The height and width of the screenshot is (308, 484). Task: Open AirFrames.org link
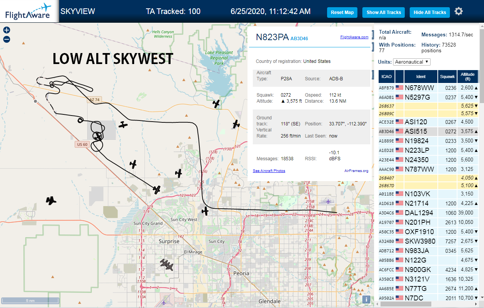(356, 171)
